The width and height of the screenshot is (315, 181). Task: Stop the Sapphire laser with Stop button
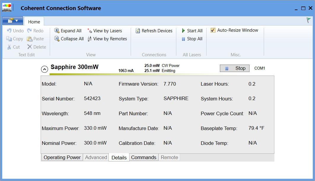tap(235, 68)
